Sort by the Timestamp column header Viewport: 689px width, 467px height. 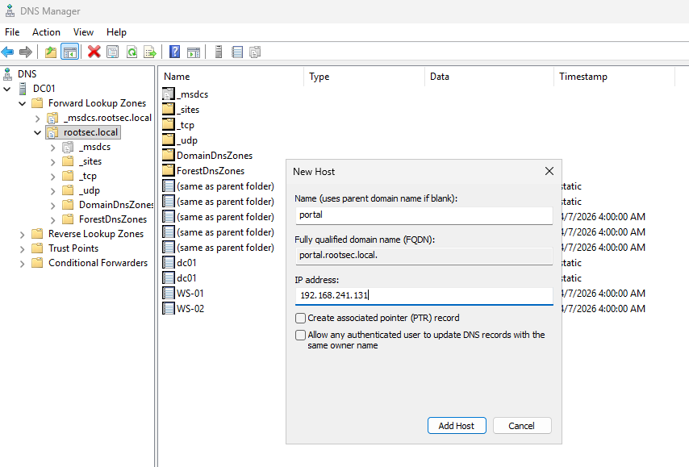click(614, 77)
